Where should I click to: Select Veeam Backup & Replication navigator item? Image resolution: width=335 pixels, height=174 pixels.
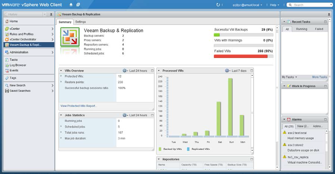point(29,45)
